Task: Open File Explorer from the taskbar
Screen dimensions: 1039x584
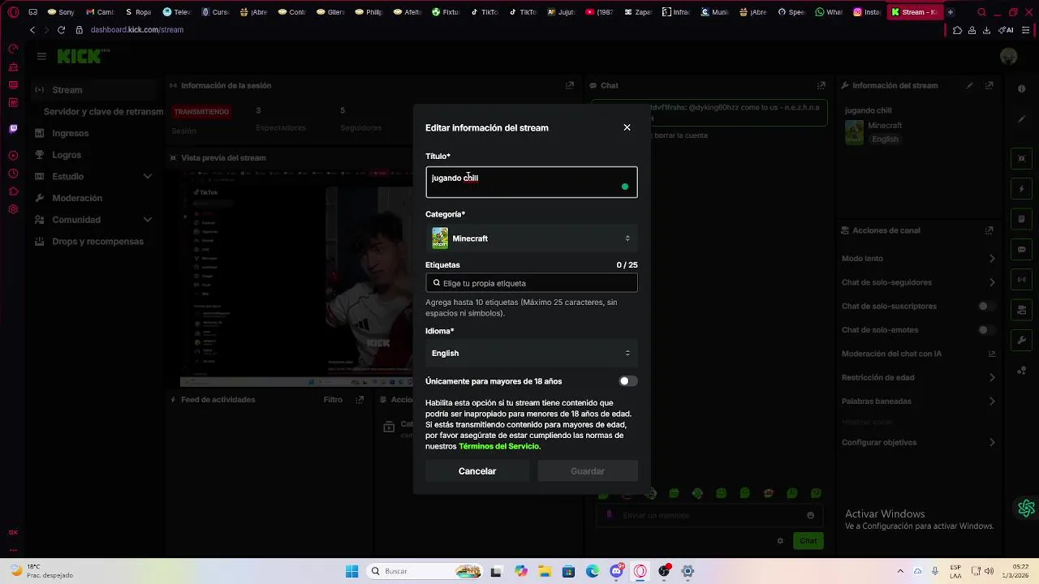Action: 545,571
